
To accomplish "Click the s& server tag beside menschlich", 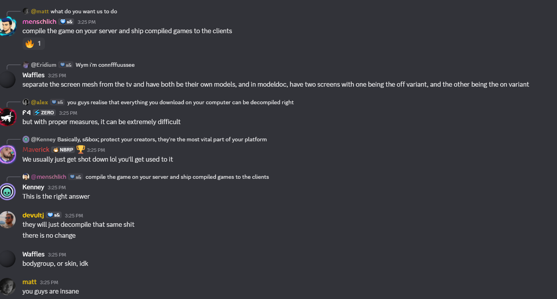I will click(x=66, y=22).
